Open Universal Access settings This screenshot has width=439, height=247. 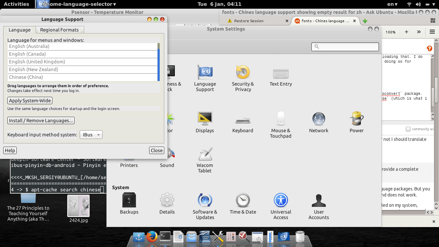281,206
